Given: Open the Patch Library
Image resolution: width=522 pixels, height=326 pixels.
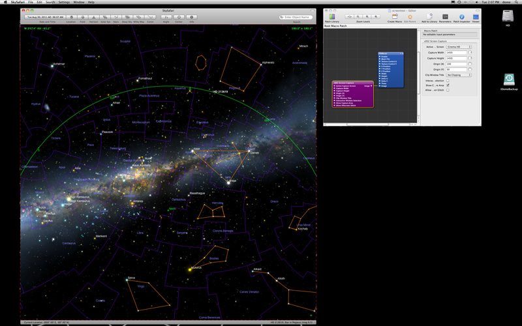Looking at the screenshot, I should pyautogui.click(x=332, y=16).
